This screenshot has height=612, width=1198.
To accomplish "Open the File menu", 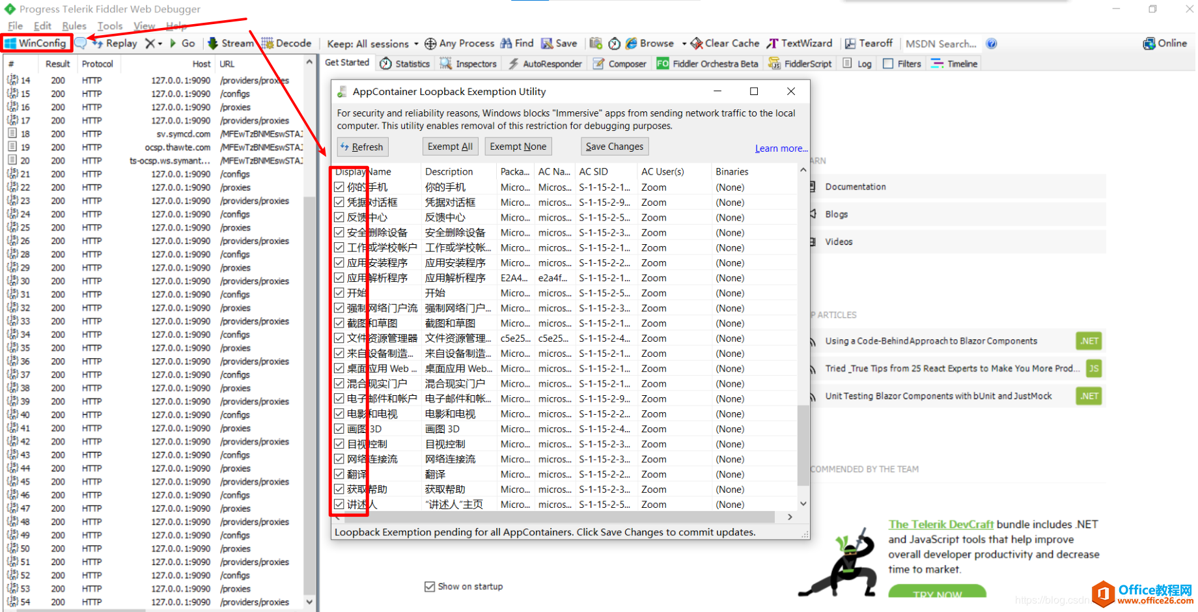I will click(16, 26).
